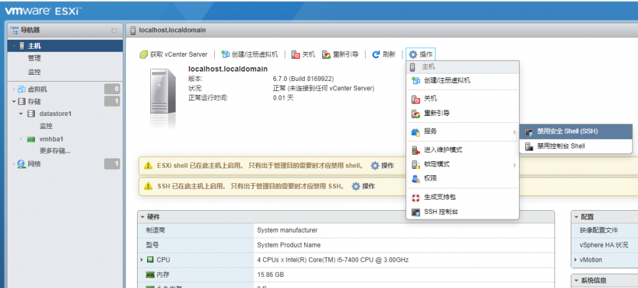Open the toolbar Actions (操作) gear menu
638x288 pixels.
[x=421, y=55]
